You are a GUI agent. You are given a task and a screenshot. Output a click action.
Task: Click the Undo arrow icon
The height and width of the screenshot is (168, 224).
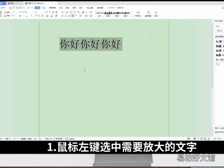click(24, 8)
